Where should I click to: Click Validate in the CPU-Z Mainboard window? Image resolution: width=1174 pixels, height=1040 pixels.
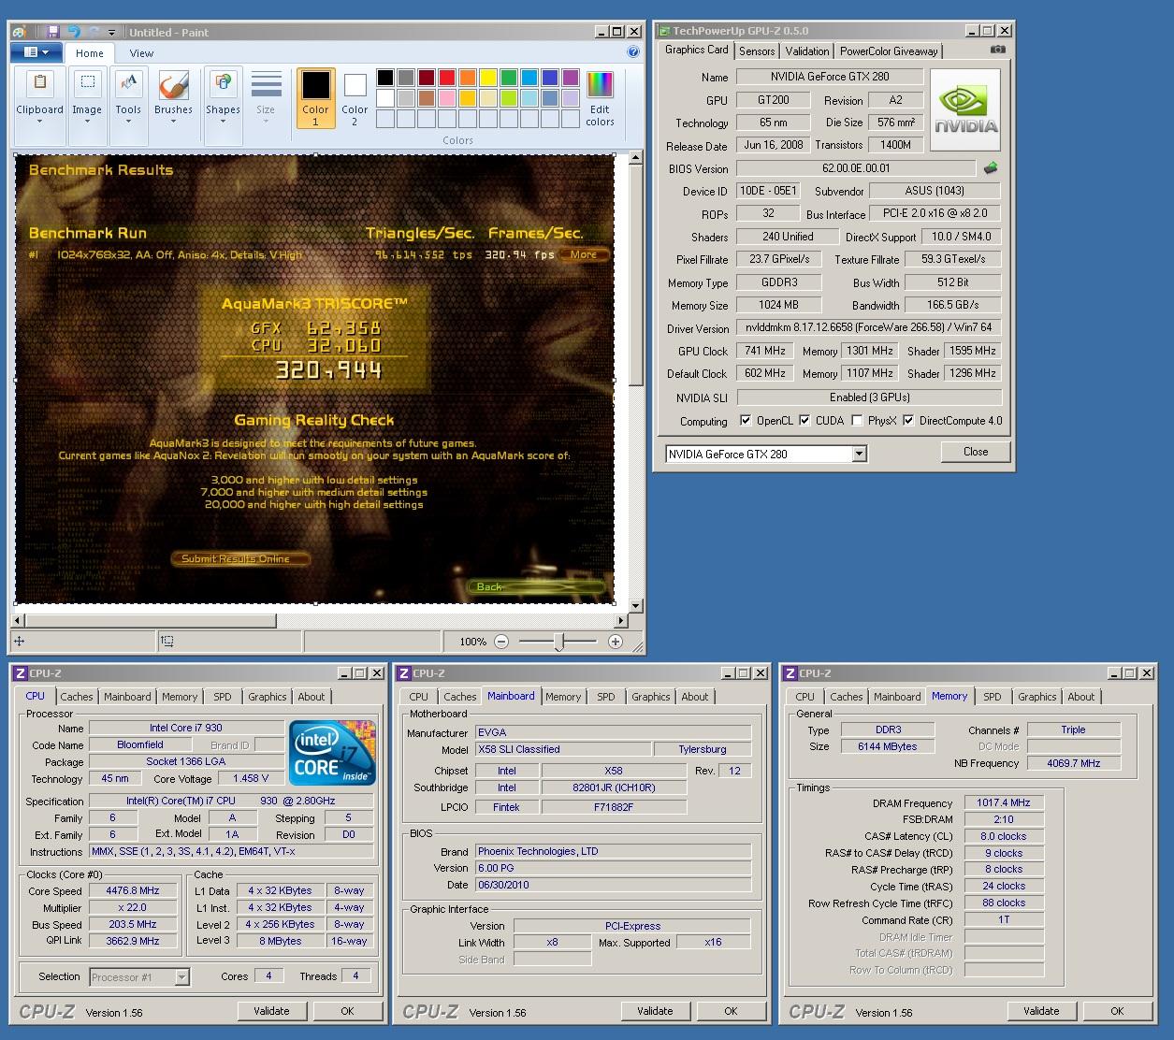[x=655, y=1011]
